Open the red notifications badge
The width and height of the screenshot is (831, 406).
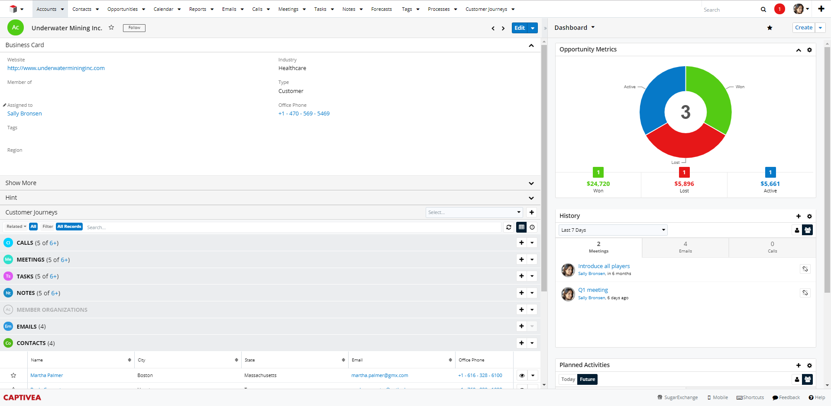coord(779,9)
